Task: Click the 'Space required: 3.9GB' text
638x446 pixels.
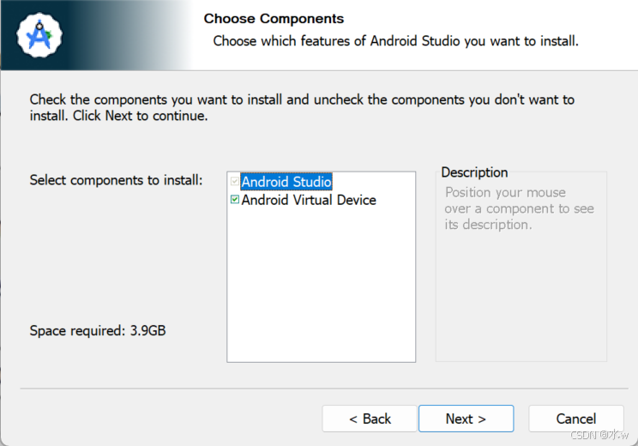Action: click(98, 330)
